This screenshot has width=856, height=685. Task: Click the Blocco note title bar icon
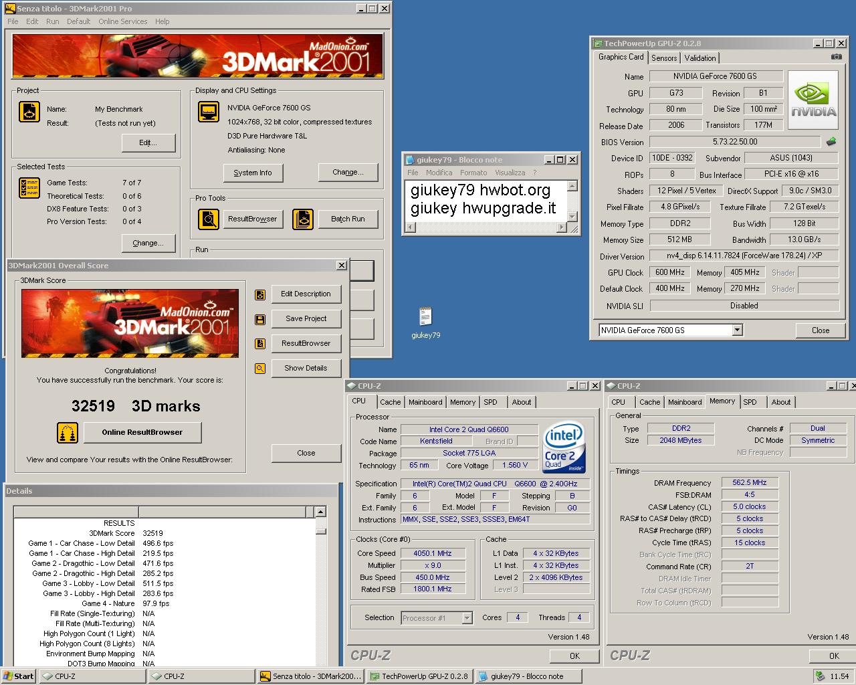410,160
